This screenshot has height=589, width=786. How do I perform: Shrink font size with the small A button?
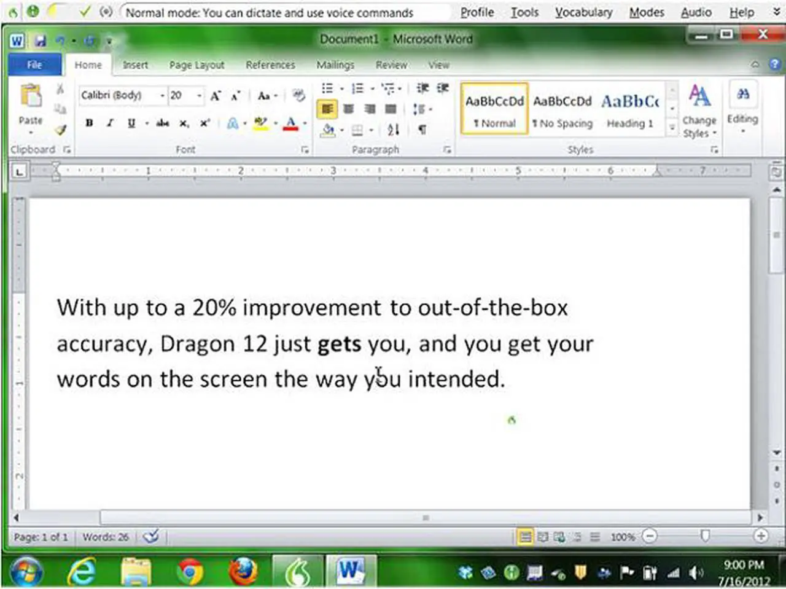point(236,96)
